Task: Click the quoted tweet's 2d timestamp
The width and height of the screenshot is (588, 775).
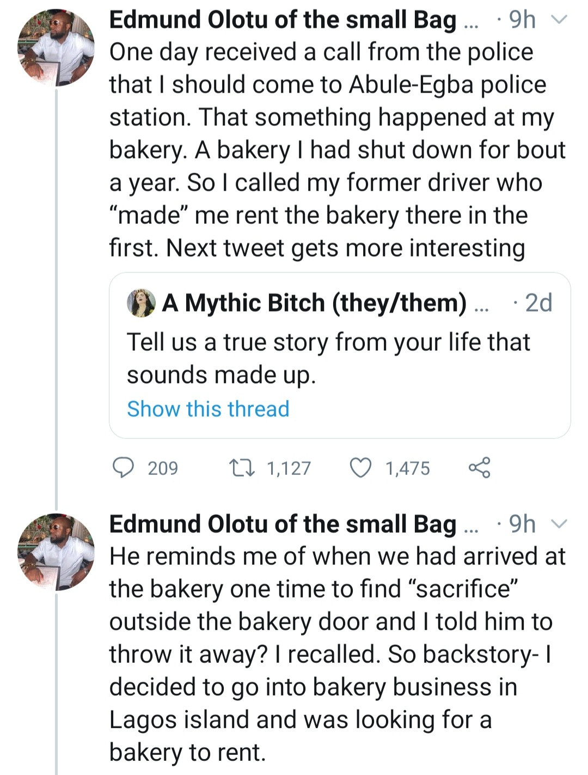Action: pos(538,303)
